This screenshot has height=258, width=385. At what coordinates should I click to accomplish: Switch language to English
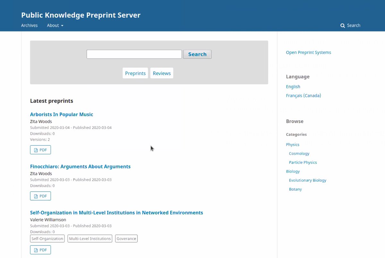click(x=293, y=87)
